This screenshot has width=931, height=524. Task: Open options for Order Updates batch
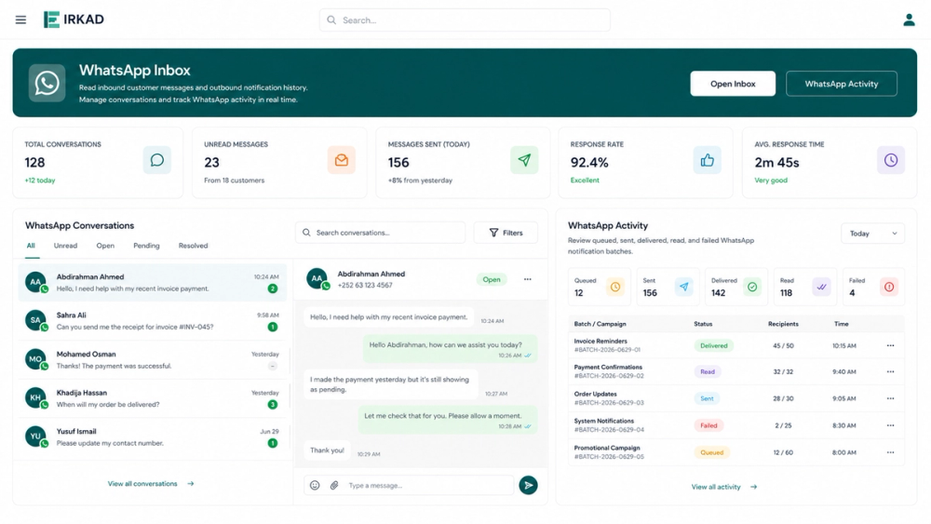tap(890, 398)
